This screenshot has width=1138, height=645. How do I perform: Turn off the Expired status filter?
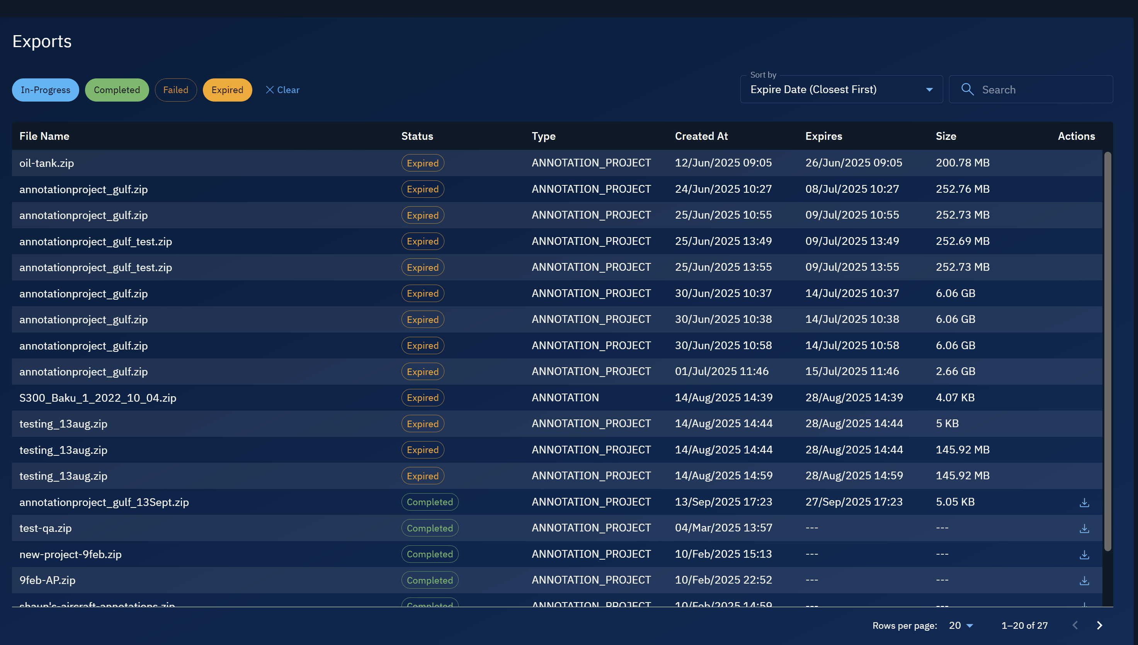point(227,90)
